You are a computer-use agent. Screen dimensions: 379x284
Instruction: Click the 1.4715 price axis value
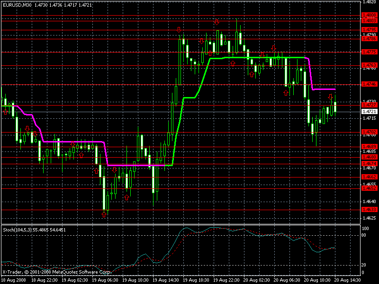pyautogui.click(x=370, y=118)
